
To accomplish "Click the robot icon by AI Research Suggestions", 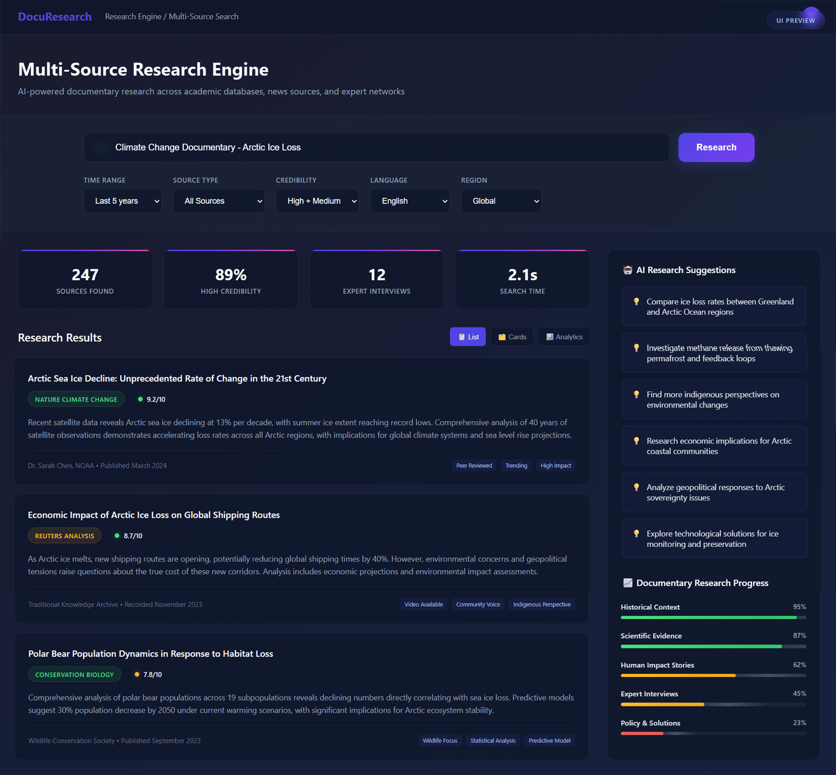I will pos(627,270).
